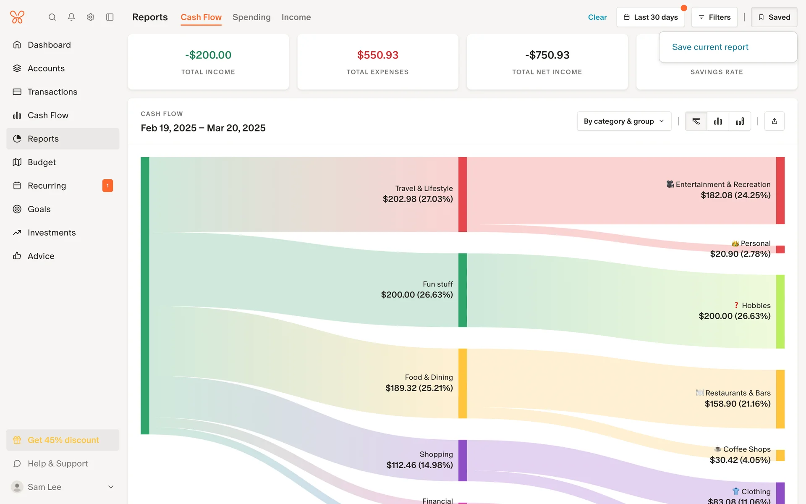The image size is (806, 504).
Task: Switch to the Income tab
Action: (x=296, y=17)
